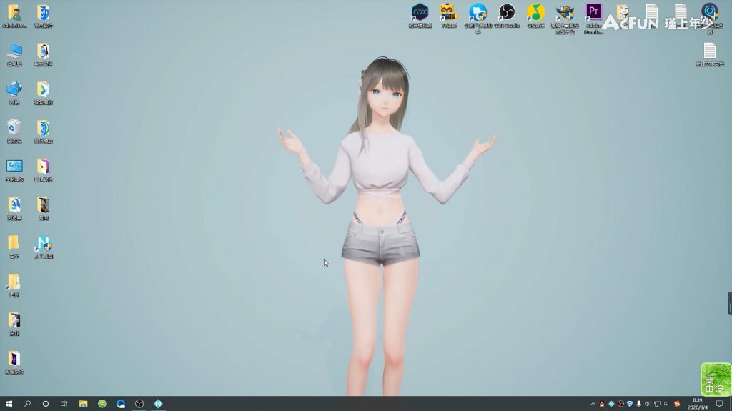Viewport: 732px width, 411px height.
Task: Open Cortana circle on taskbar
Action: click(x=45, y=404)
